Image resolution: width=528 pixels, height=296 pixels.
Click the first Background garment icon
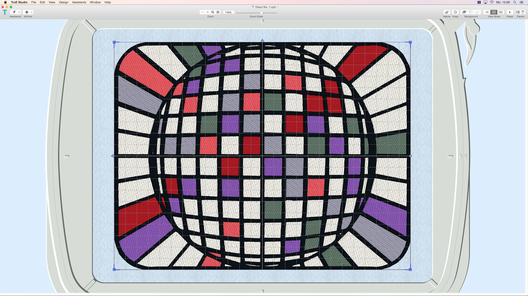464,12
